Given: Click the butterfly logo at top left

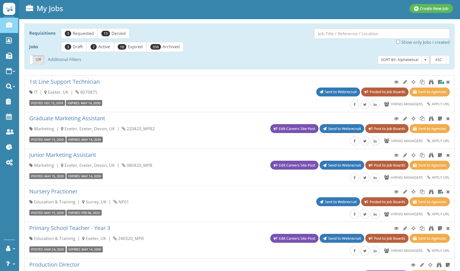Looking at the screenshot, I should 9,9.
